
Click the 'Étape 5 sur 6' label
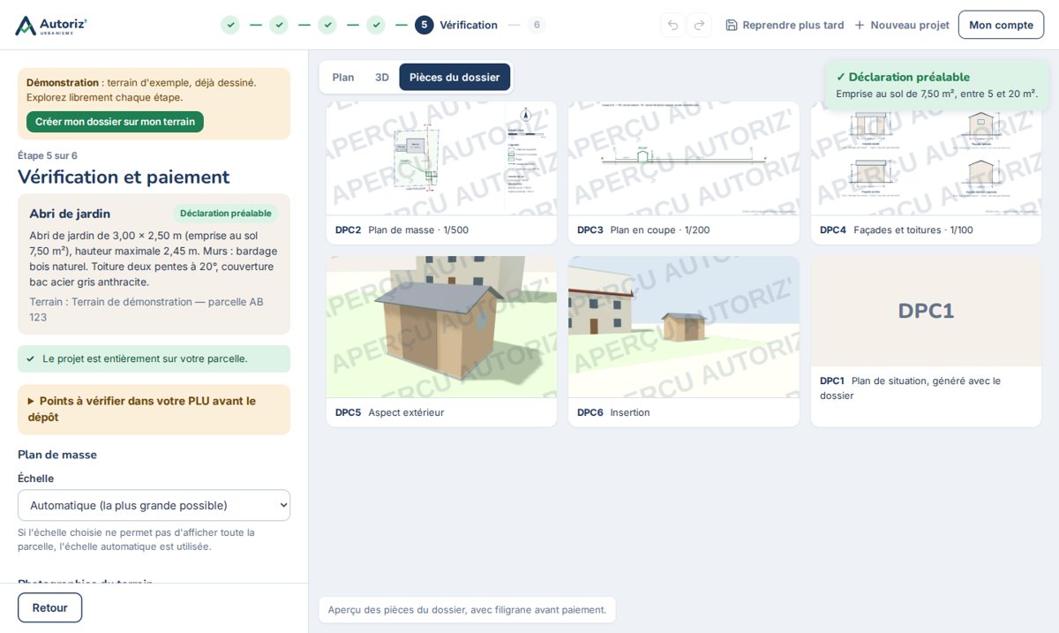tap(48, 155)
